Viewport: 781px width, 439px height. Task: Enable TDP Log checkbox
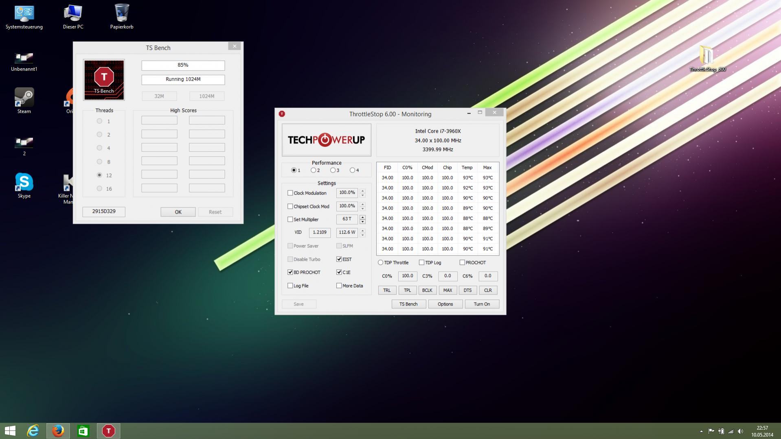tap(422, 262)
